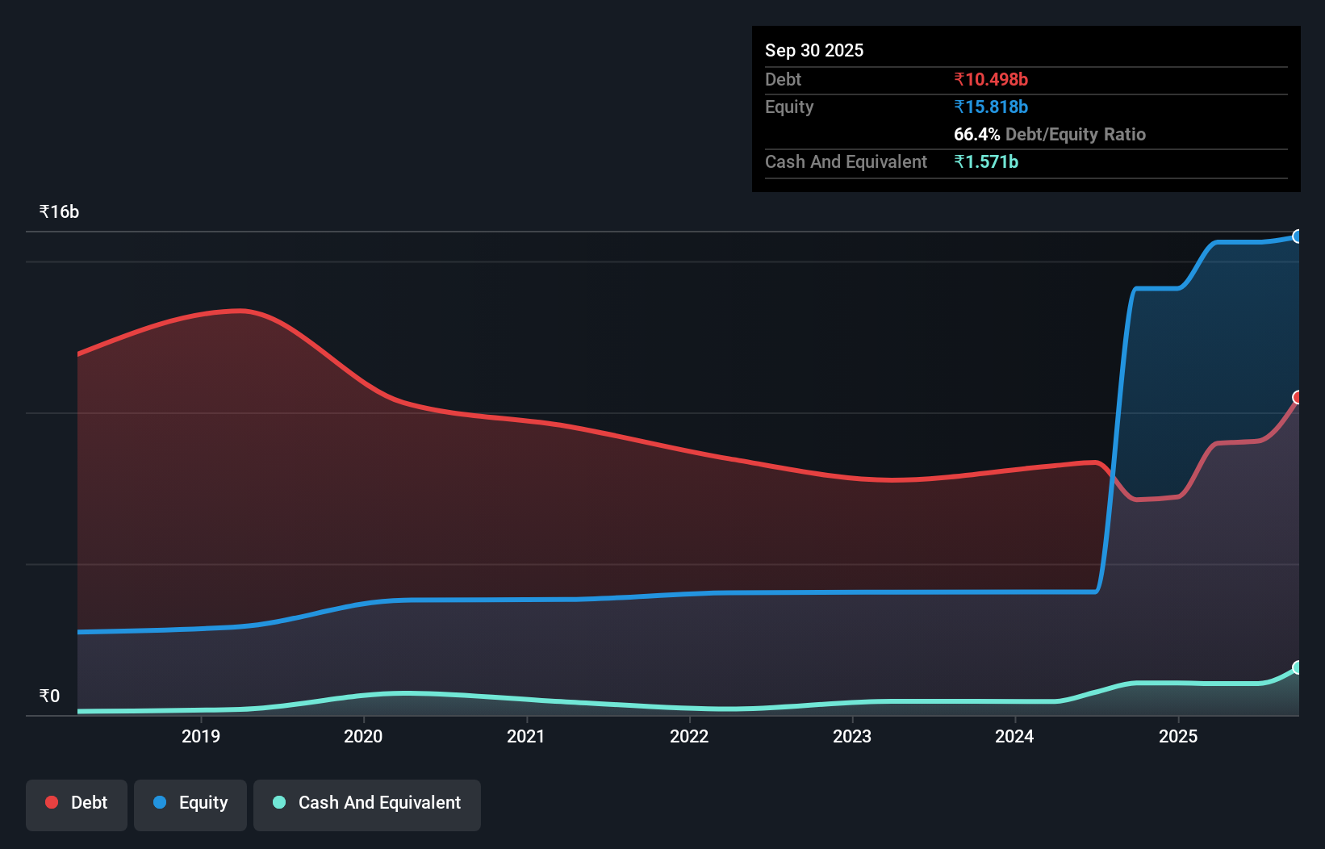Open the Debt/Equity Ratio detail

1050,134
